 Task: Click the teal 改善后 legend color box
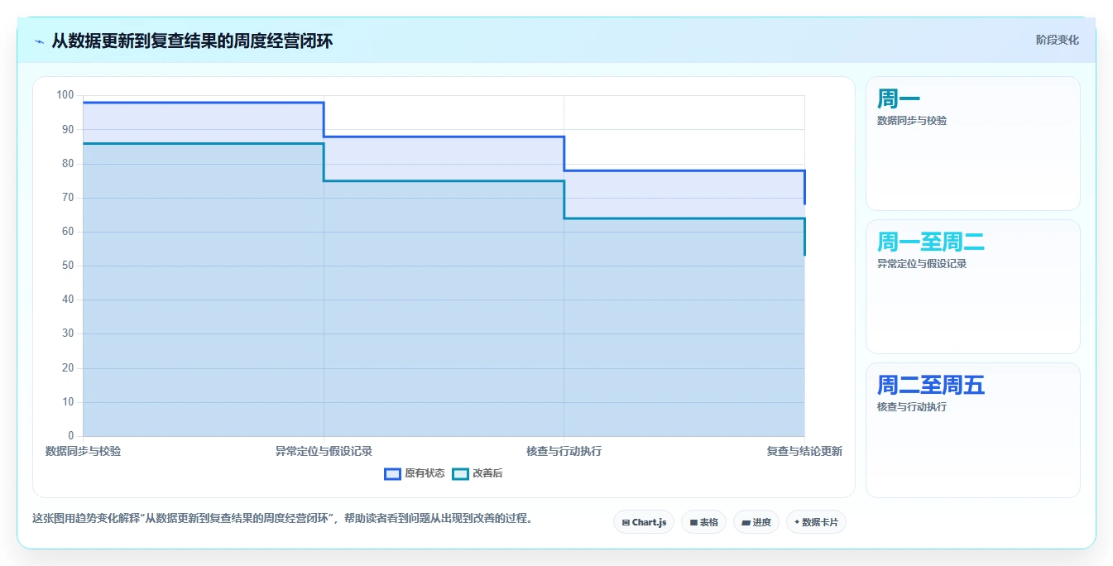click(460, 473)
